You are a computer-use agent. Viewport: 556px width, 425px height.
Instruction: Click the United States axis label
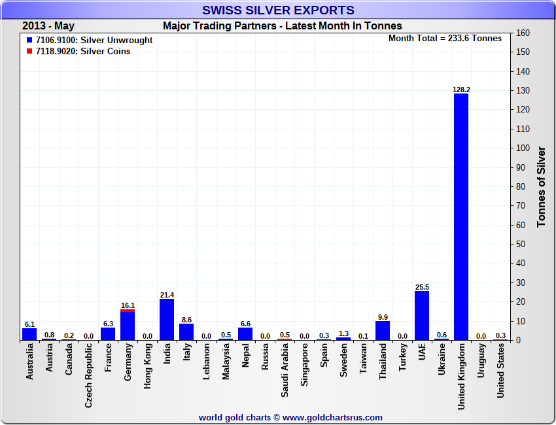pyautogui.click(x=500, y=373)
